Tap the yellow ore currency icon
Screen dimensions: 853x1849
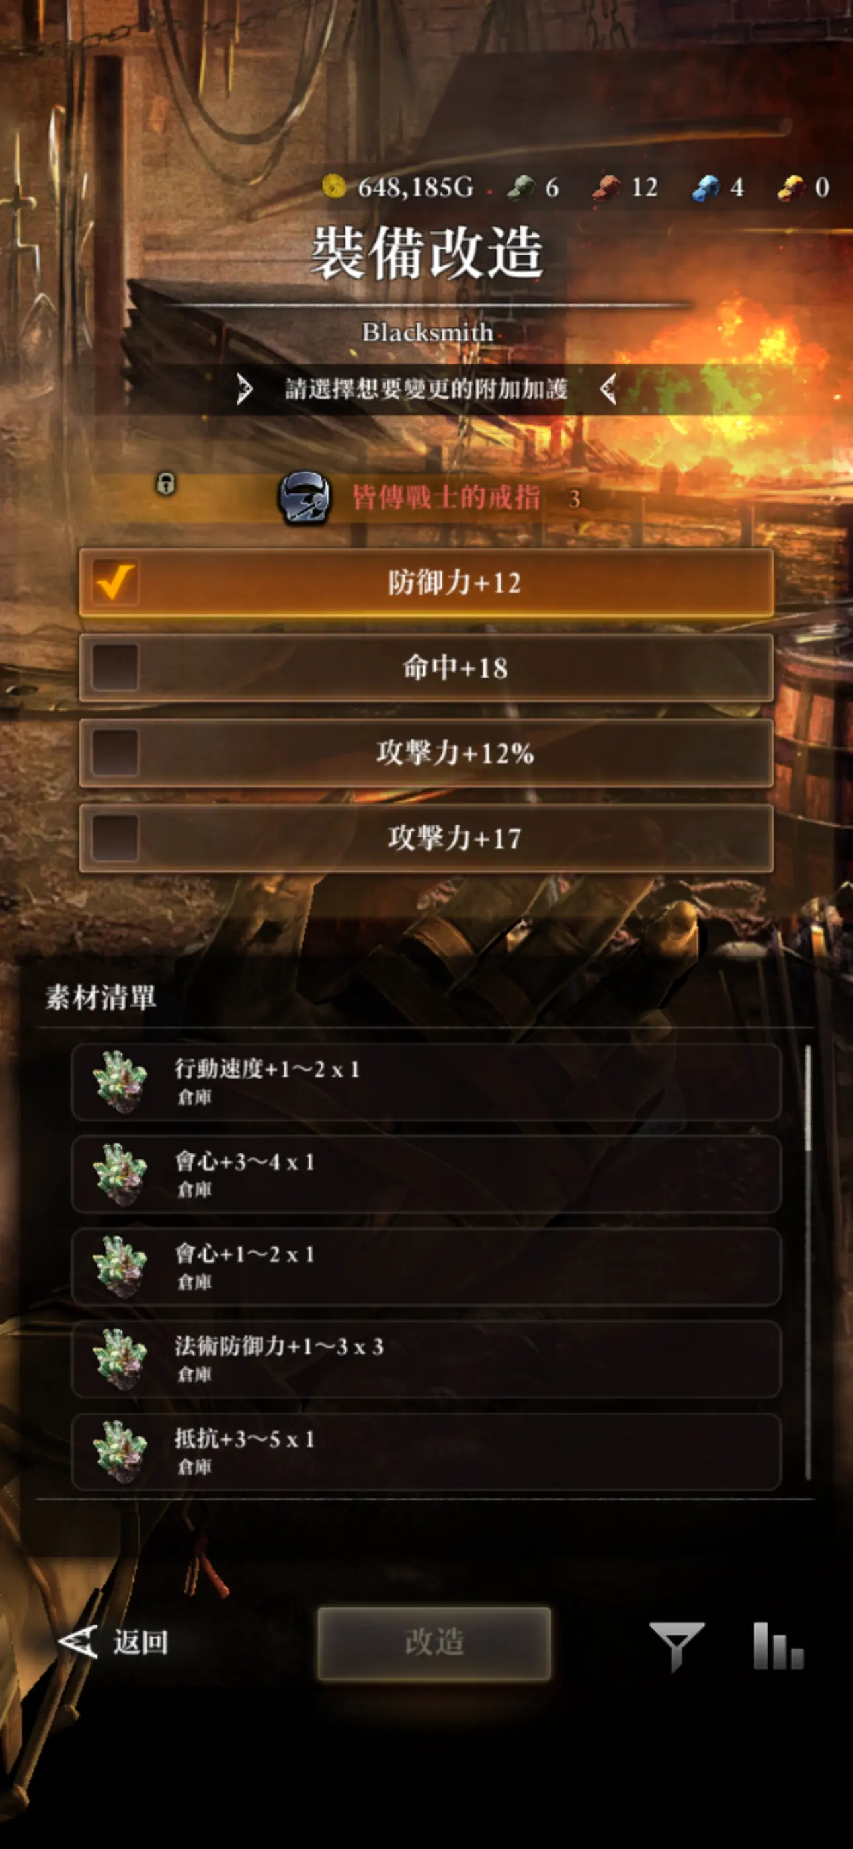792,187
